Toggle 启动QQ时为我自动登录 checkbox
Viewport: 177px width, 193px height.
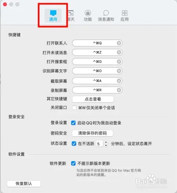click(x=73, y=123)
